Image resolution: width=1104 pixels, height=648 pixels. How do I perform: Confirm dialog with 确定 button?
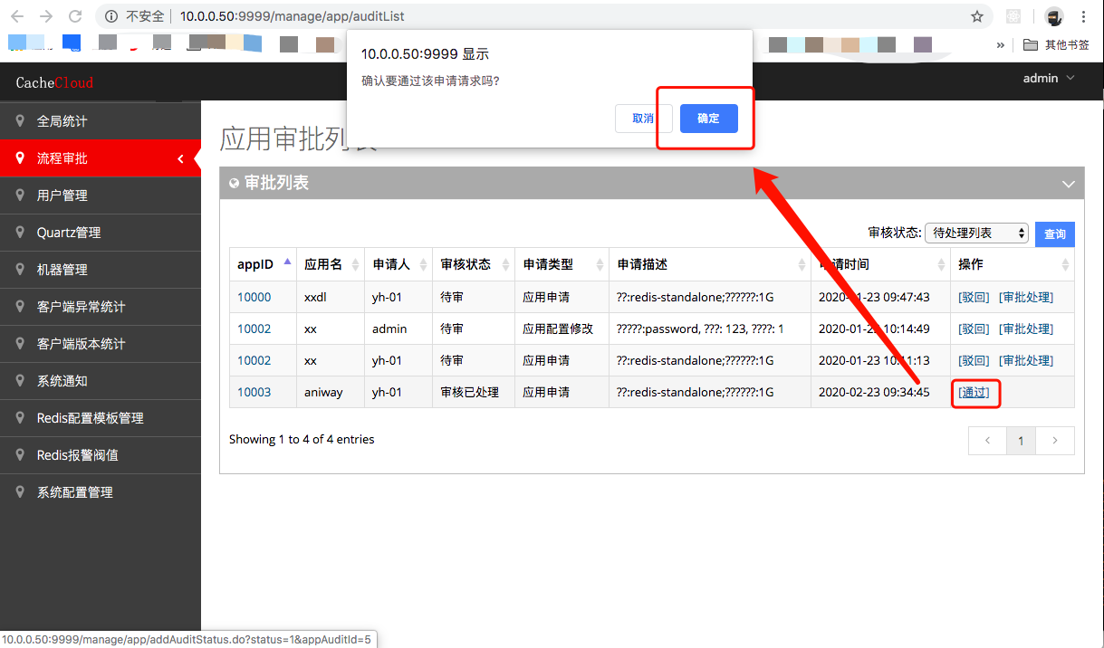click(x=708, y=119)
